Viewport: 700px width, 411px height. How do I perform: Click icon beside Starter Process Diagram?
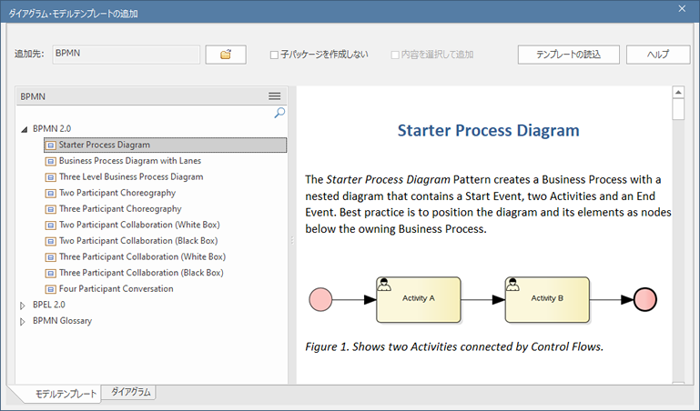51,145
